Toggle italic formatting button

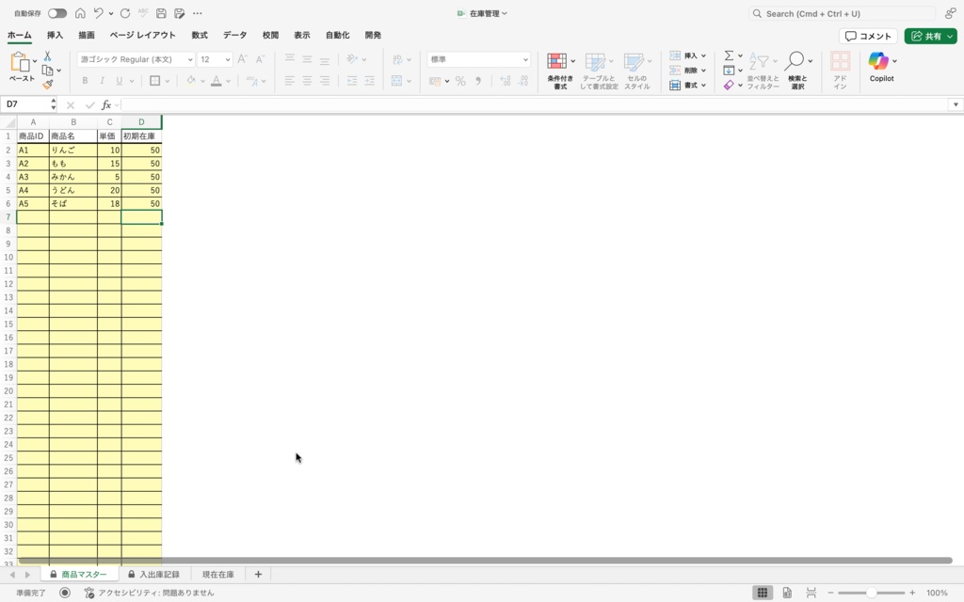point(102,81)
